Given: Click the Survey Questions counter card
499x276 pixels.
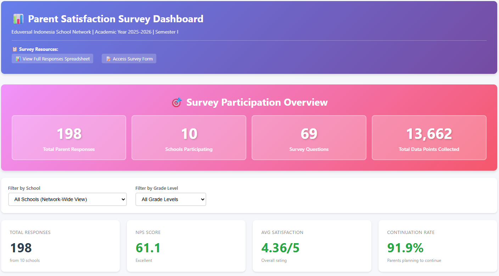Looking at the screenshot, I should click(309, 137).
